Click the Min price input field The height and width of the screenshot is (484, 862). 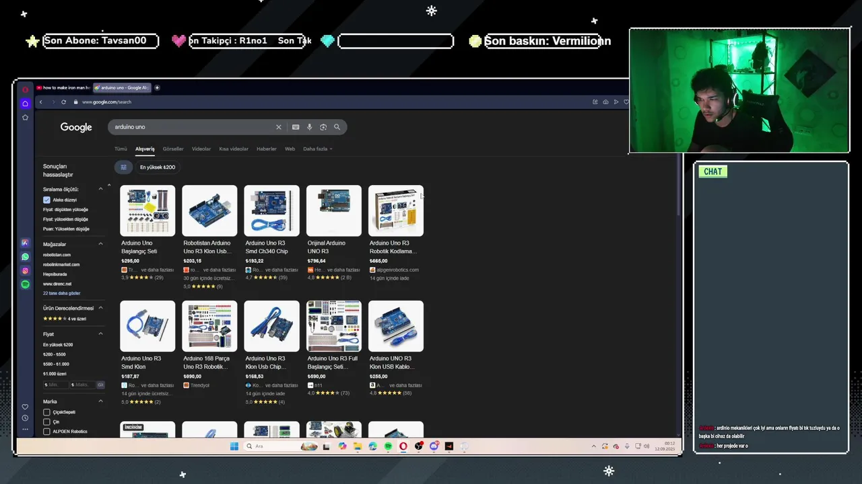coord(56,385)
